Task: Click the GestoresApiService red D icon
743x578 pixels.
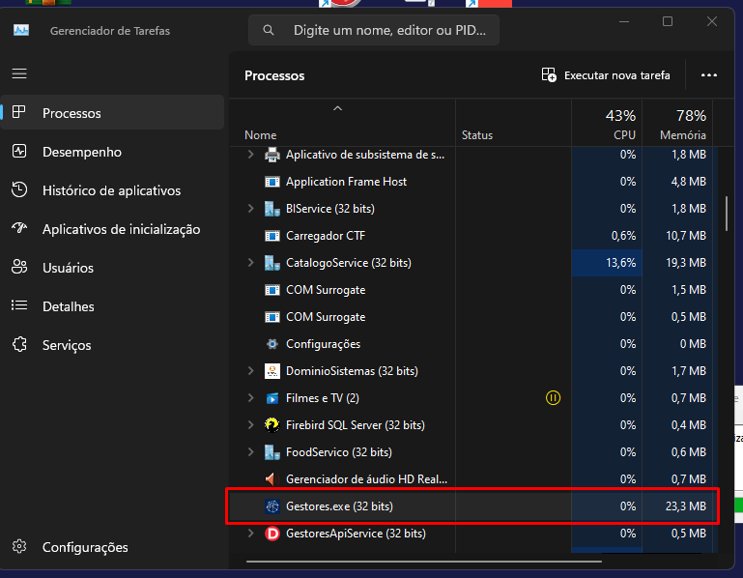Action: [271, 534]
